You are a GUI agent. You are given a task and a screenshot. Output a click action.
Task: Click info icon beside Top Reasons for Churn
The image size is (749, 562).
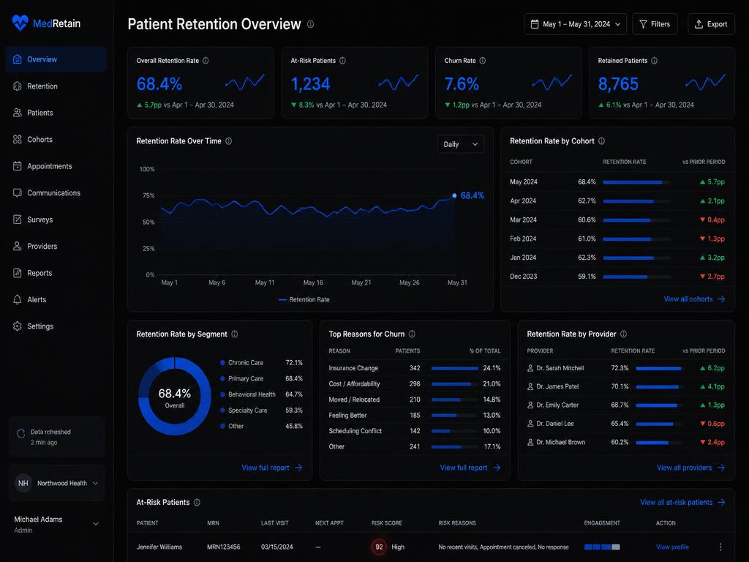point(413,334)
